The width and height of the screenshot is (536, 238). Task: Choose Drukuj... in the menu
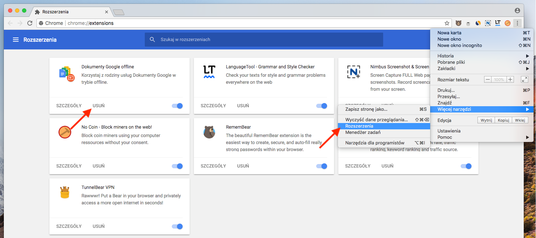click(x=482, y=90)
